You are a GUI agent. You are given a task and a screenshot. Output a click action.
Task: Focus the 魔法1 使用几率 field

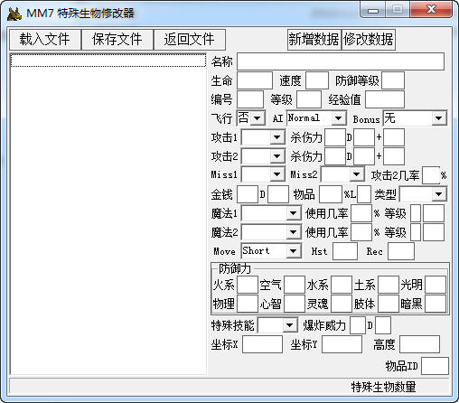coord(361,213)
